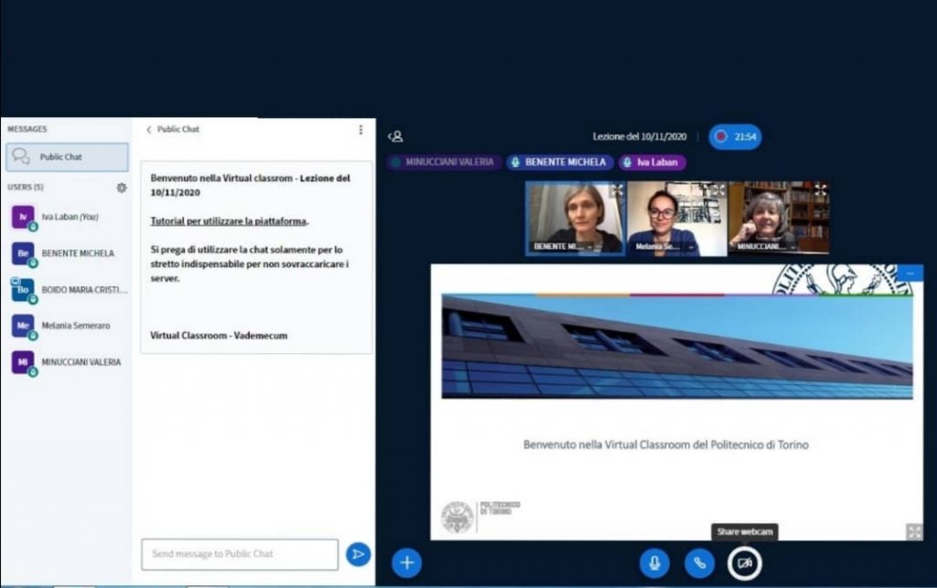Make the presentation fullscreen

[x=913, y=531]
